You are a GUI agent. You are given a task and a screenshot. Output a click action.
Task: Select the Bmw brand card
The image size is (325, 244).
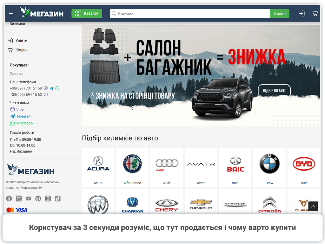coord(269,167)
